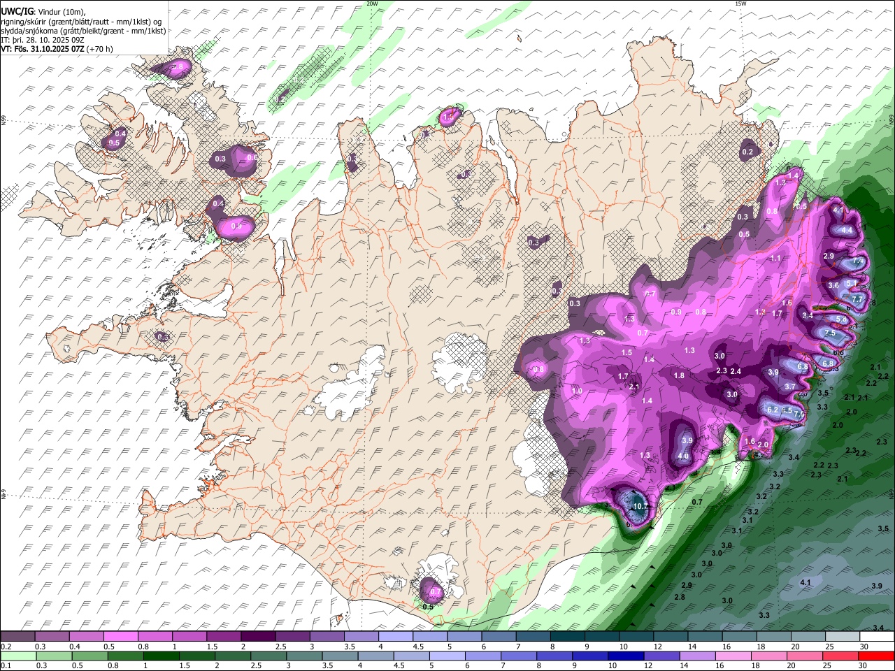Image resolution: width=895 pixels, height=671 pixels.
Task: Click the initial time "IT: þri. 28. 10. 2025 09Z"
Action: (43, 40)
